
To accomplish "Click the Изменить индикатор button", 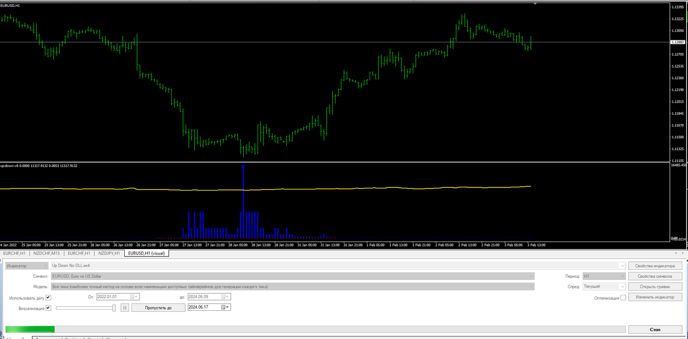I will coord(655,297).
